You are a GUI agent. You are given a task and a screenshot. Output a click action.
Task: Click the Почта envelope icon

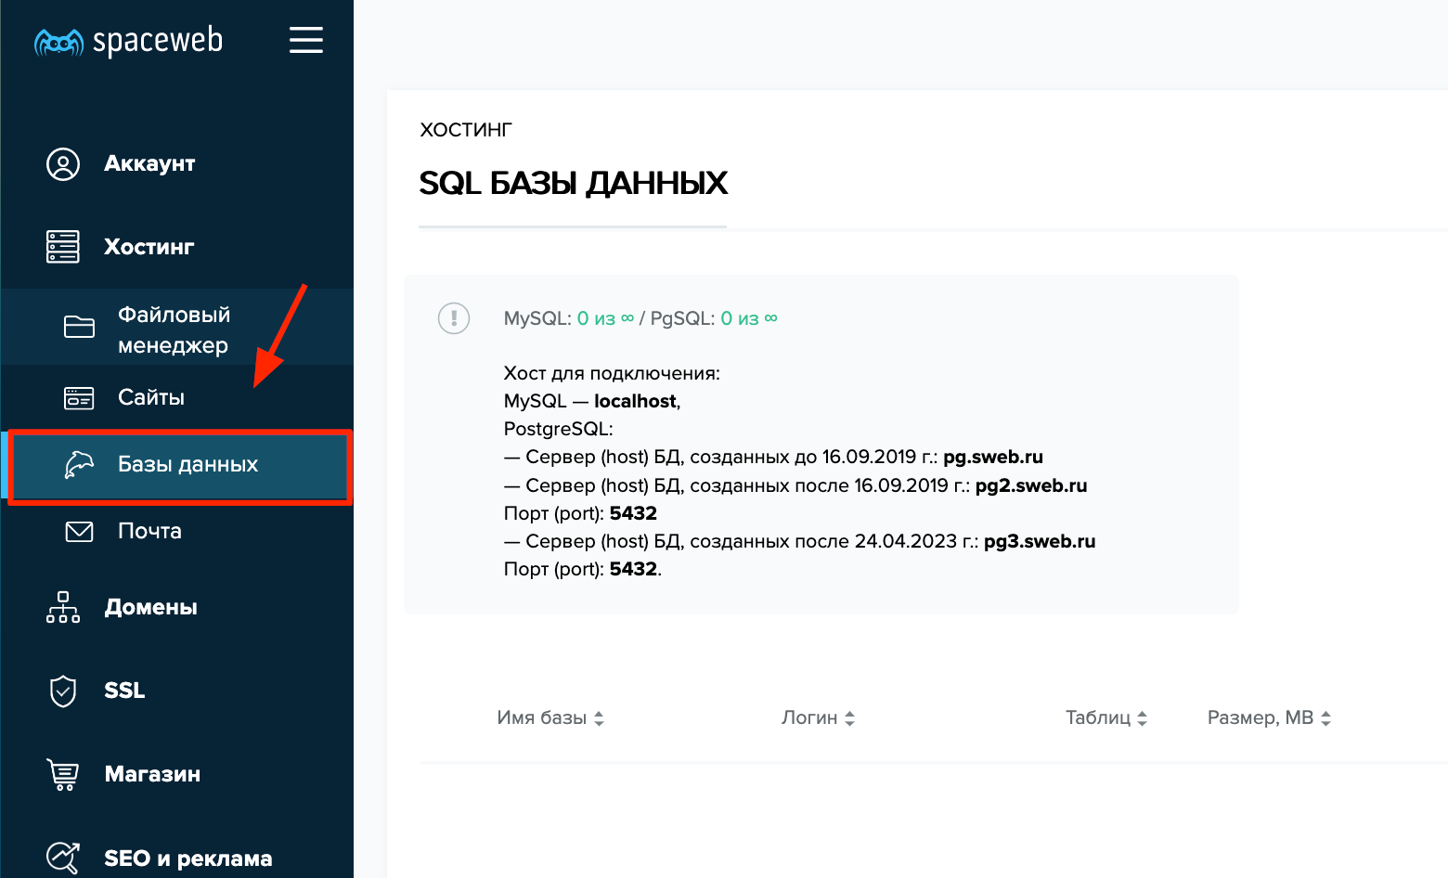tap(79, 532)
